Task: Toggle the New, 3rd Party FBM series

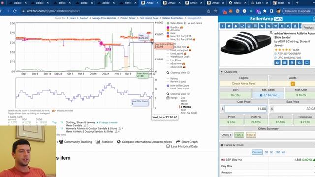Action: (x=181, y=39)
